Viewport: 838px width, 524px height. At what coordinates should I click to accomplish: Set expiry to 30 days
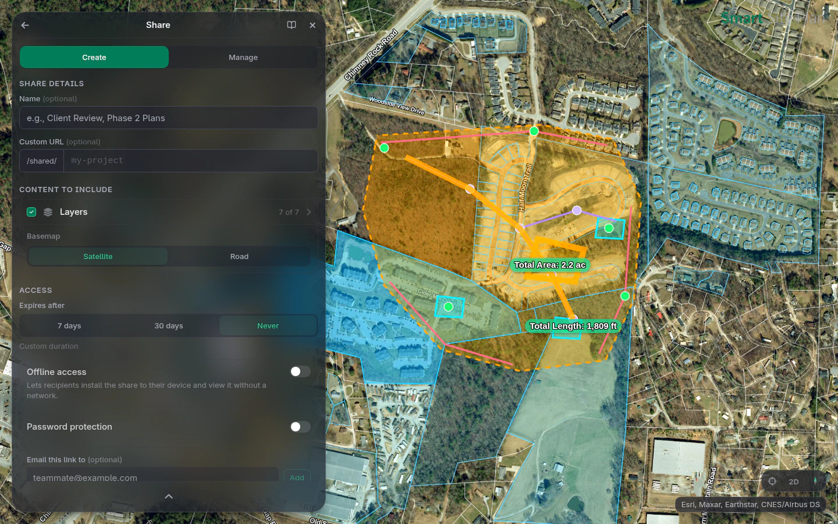(169, 325)
